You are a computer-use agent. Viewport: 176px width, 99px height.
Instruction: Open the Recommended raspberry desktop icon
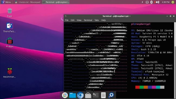point(10,73)
